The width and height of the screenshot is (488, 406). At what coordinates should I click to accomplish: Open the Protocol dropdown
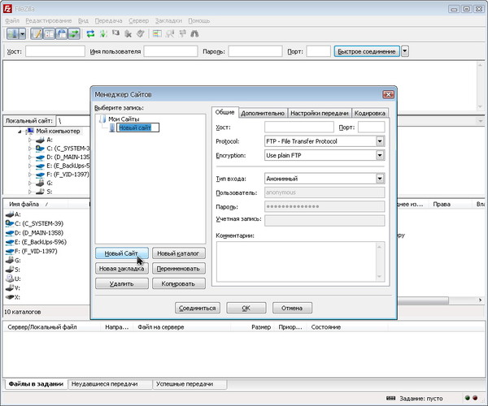pyautogui.click(x=380, y=141)
